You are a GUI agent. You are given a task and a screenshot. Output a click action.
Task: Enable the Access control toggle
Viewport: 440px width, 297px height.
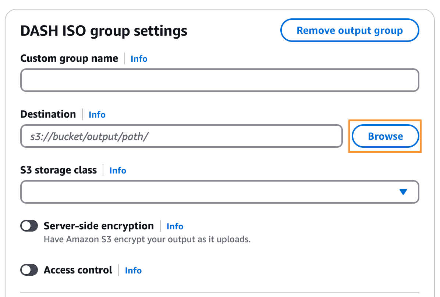coord(29,270)
